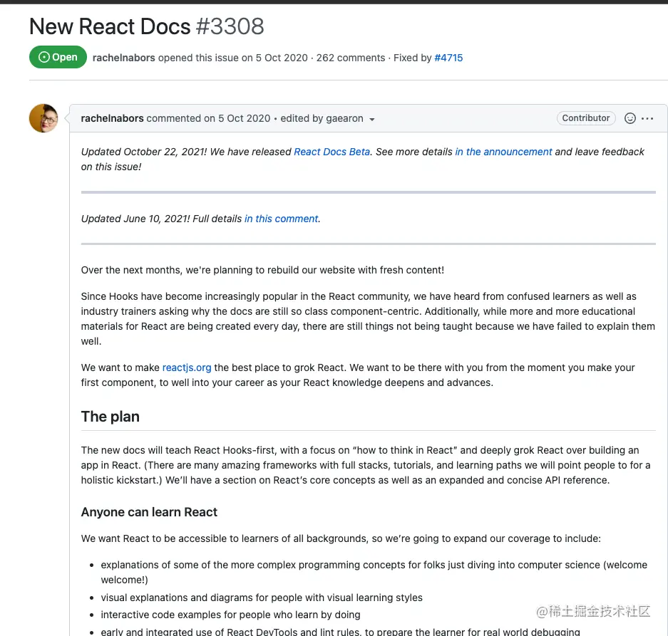Expand the edited by gaearon dropdown arrow

tap(372, 119)
